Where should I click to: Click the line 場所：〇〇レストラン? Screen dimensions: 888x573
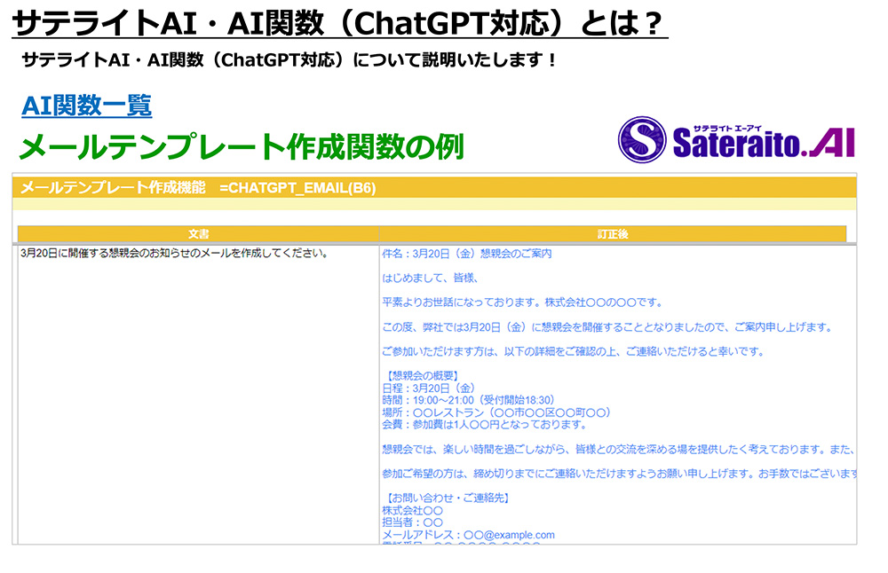496,412
